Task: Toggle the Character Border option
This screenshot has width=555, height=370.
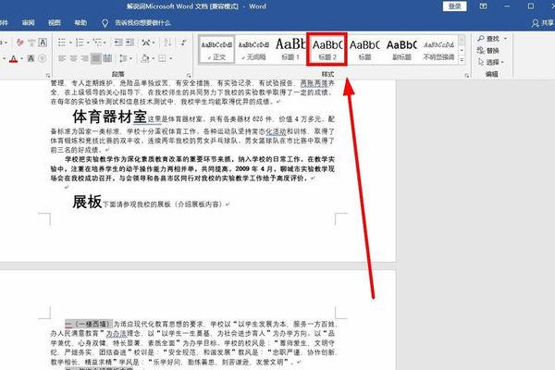Action: (x=43, y=43)
